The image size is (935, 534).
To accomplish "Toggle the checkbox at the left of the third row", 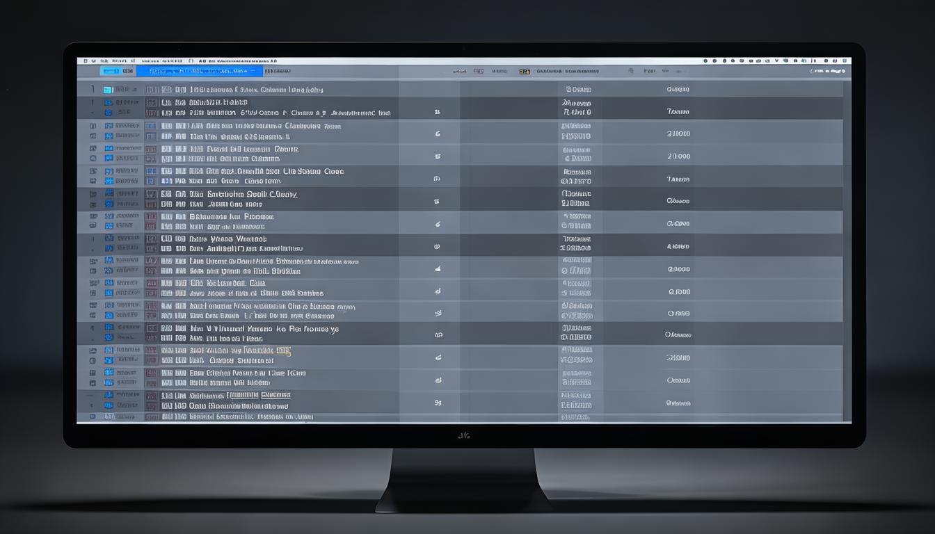I will [x=93, y=127].
